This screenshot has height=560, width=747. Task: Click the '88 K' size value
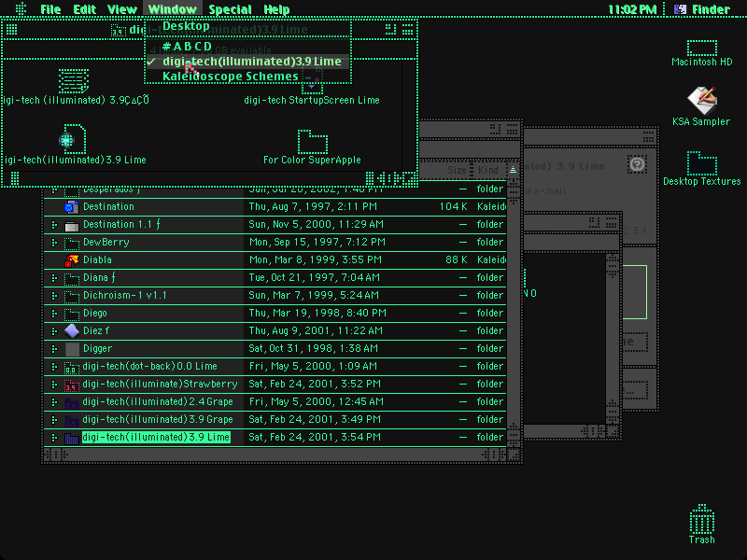tap(456, 260)
